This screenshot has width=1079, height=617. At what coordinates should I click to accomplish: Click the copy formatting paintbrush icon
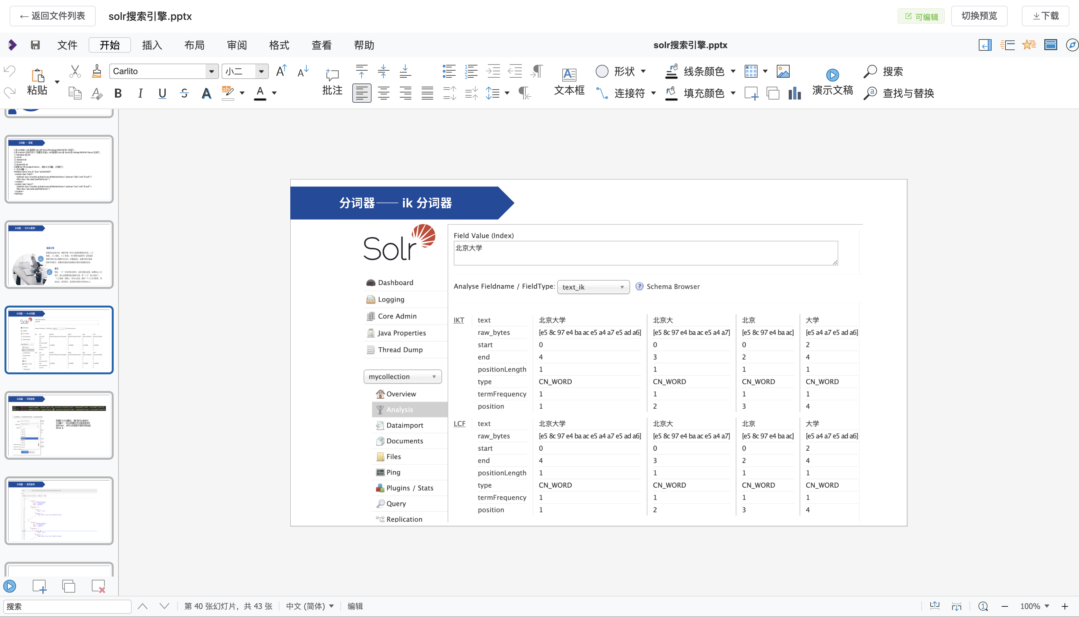(97, 71)
